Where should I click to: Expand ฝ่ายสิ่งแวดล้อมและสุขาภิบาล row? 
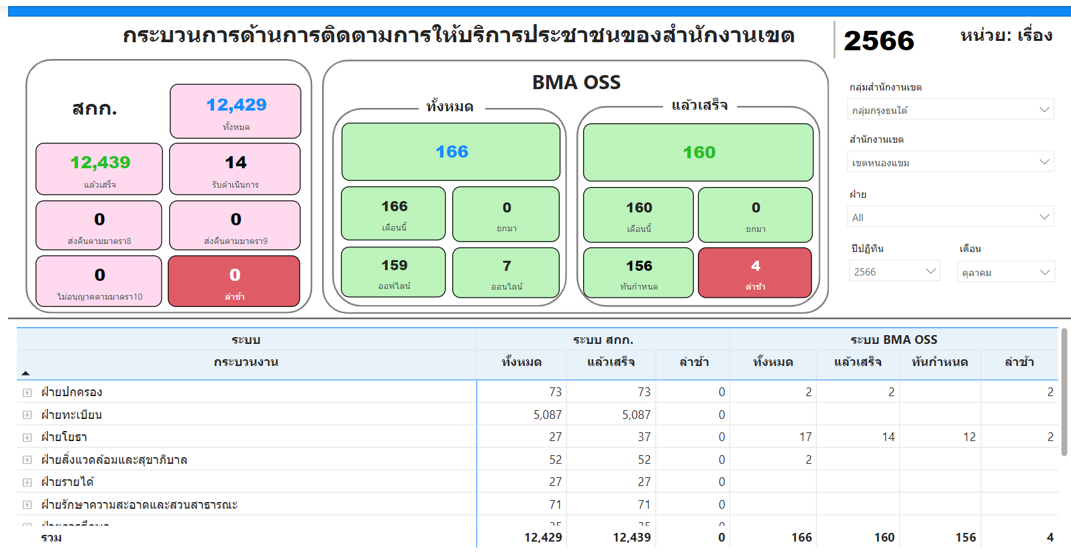pyautogui.click(x=27, y=460)
